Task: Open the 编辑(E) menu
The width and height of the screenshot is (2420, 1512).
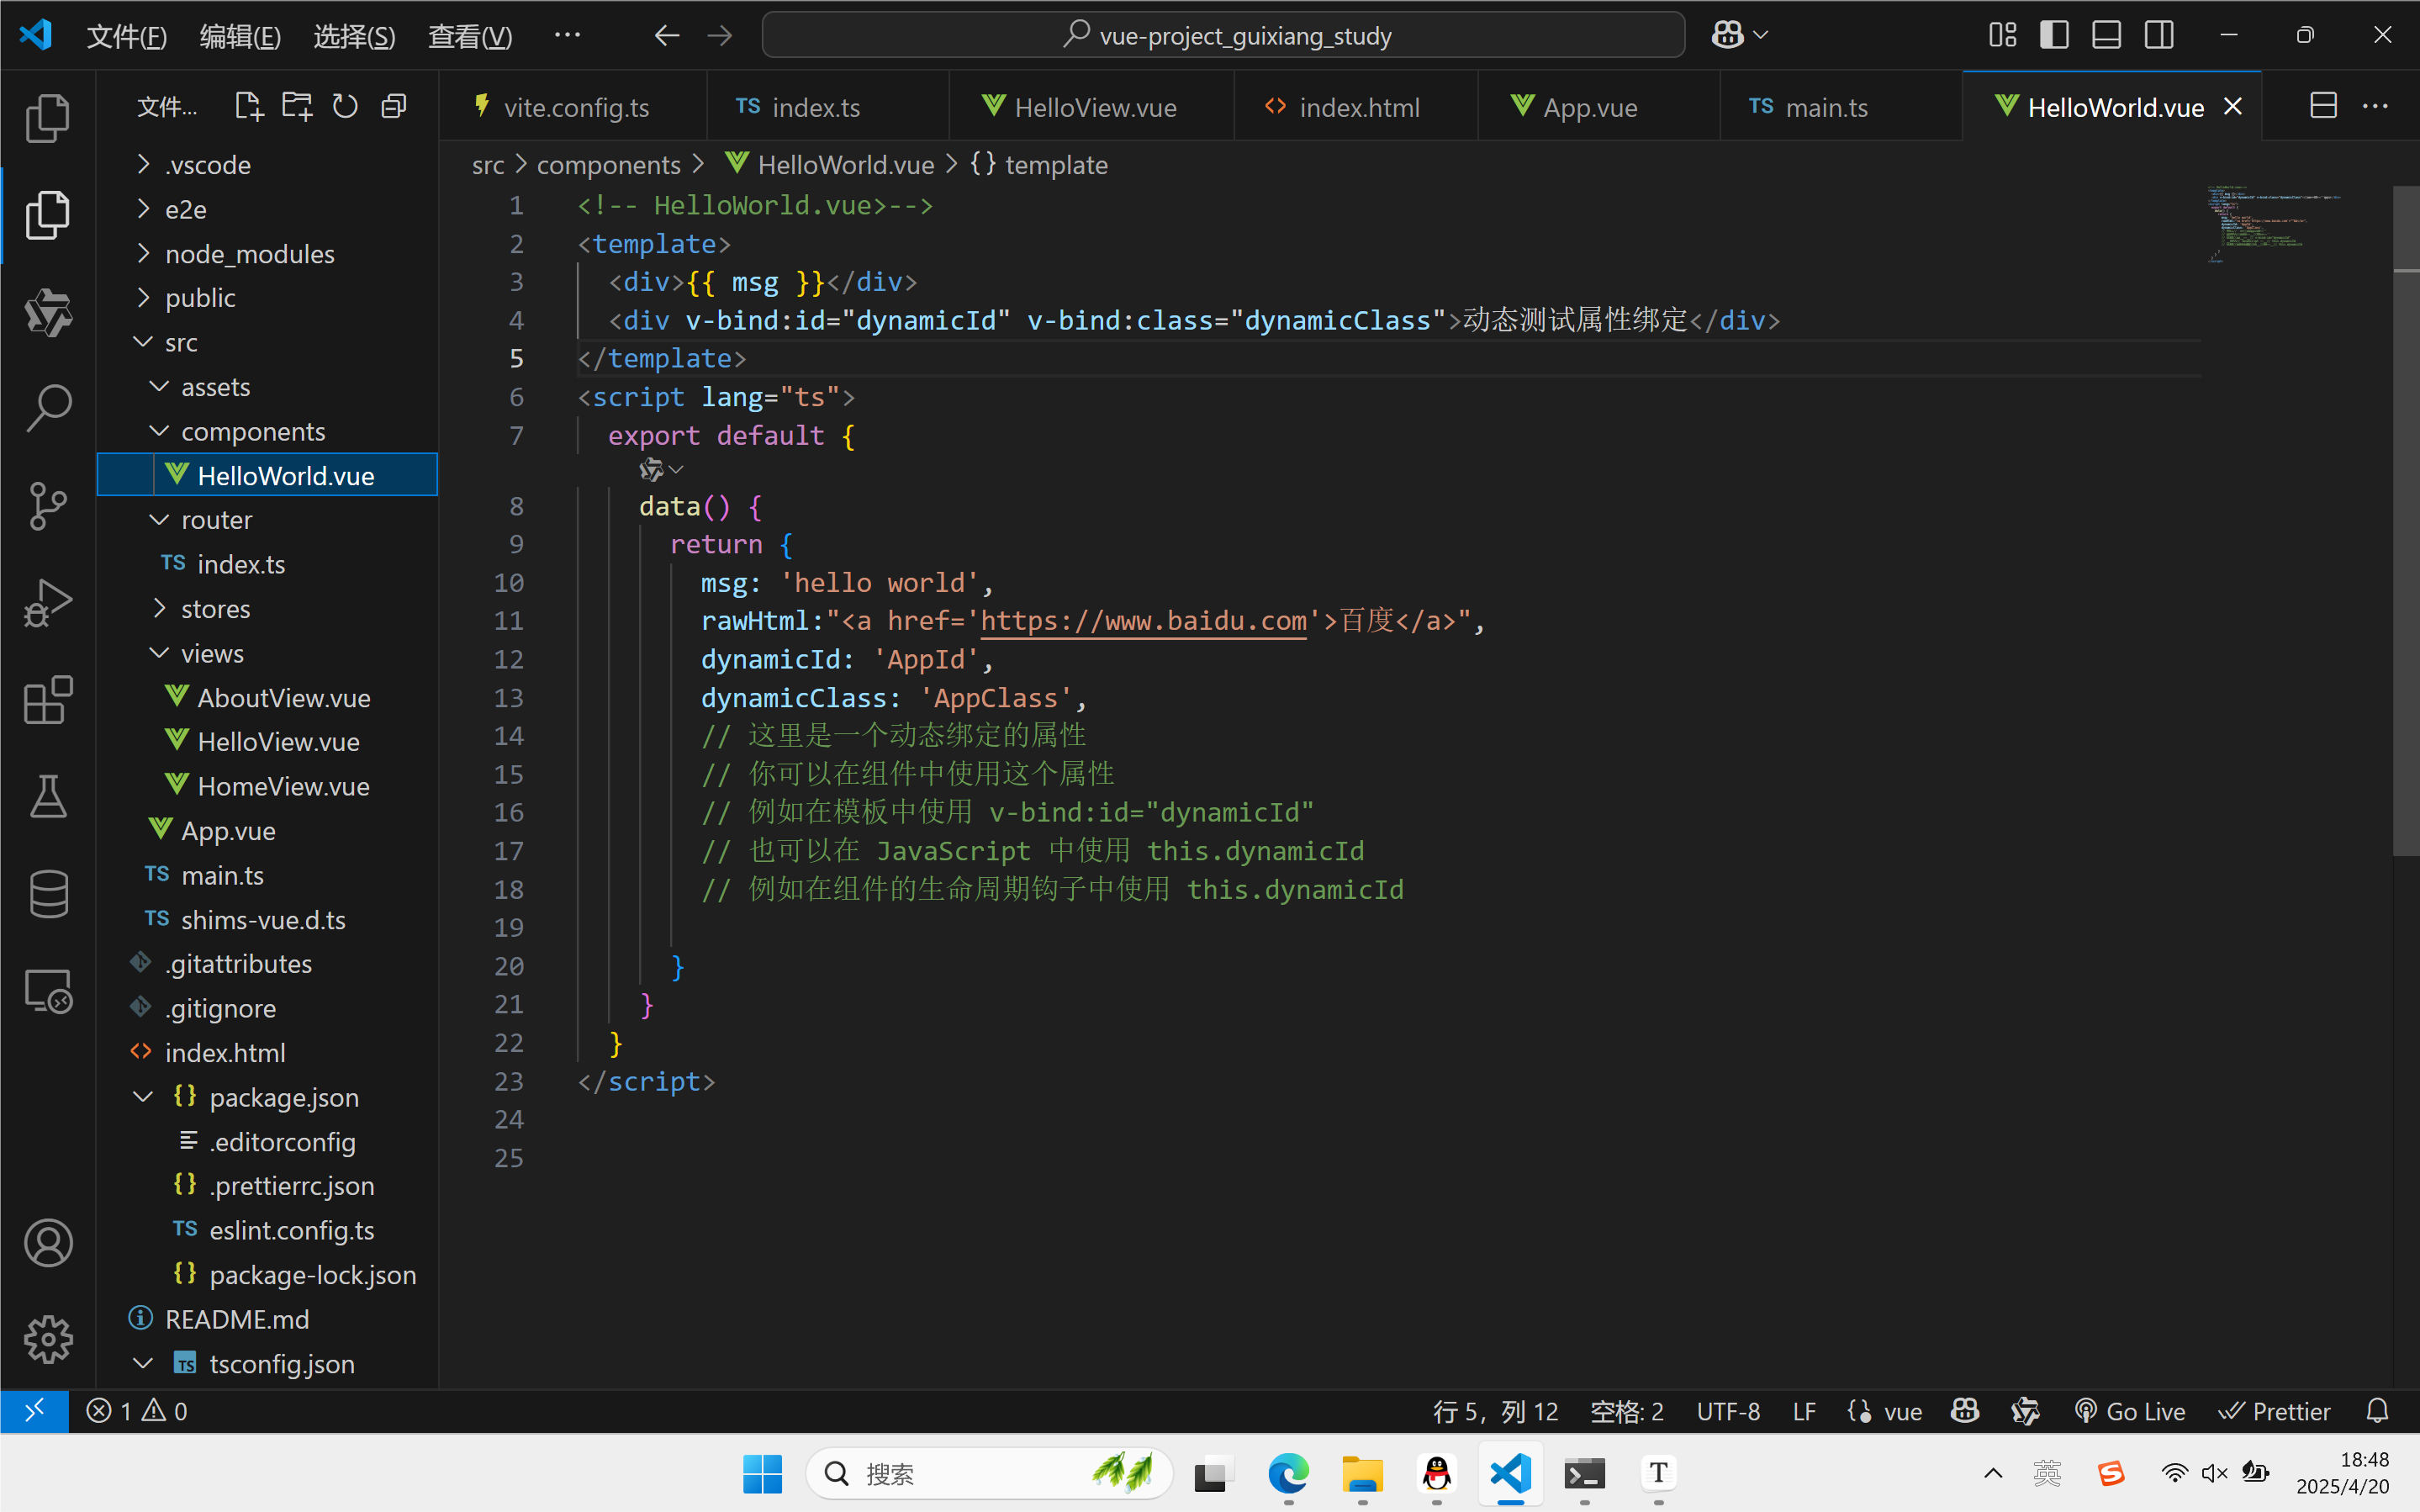Action: point(240,36)
